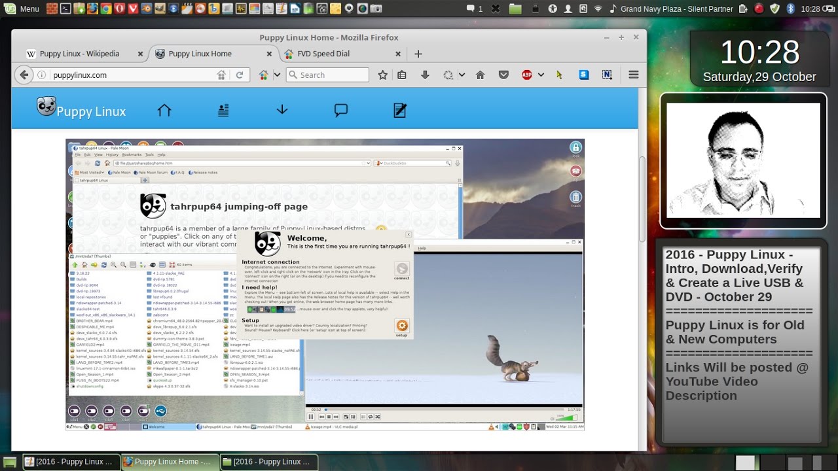Viewport: 838px width, 471px height.
Task: Launch Google Chrome from the panel
Action: 106,9
